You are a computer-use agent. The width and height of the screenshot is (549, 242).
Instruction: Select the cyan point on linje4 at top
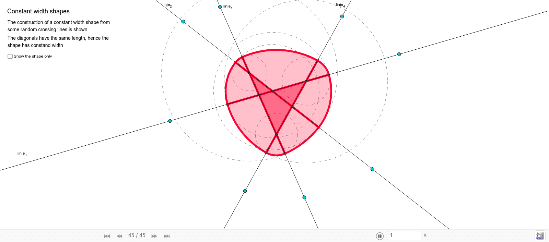pos(342,16)
